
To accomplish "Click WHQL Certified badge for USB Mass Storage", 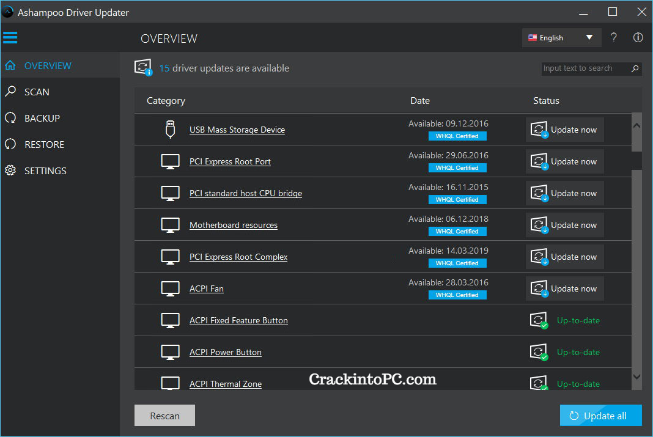I will click(x=457, y=136).
